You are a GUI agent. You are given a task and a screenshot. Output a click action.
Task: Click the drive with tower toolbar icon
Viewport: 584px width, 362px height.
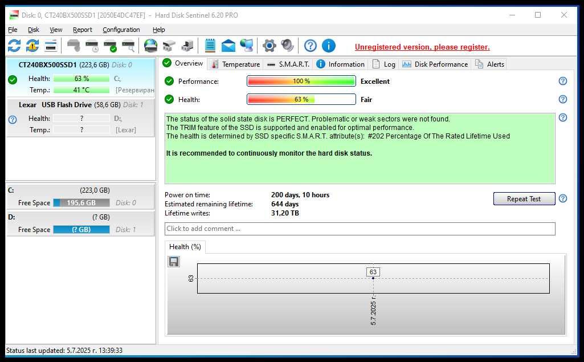[x=187, y=46]
